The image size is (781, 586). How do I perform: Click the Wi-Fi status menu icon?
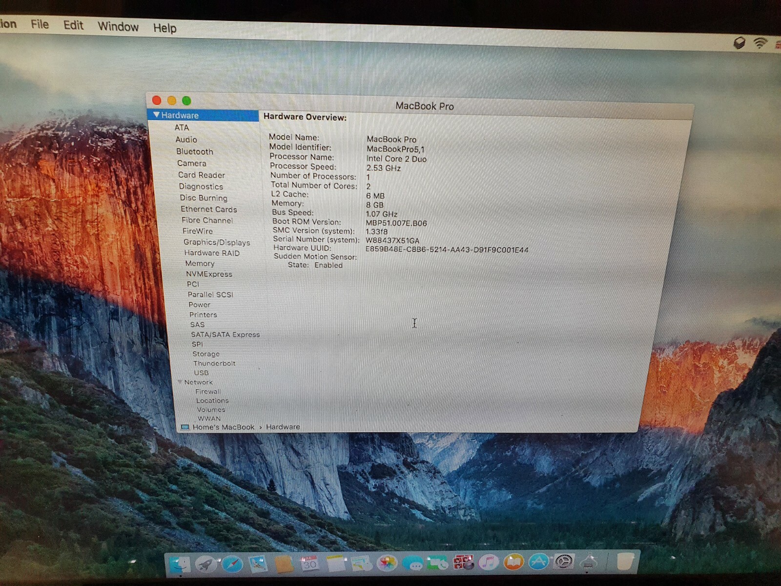(760, 43)
